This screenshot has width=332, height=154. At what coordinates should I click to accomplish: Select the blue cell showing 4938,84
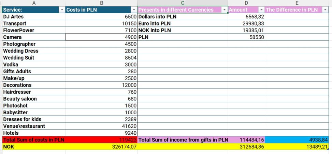297,140
